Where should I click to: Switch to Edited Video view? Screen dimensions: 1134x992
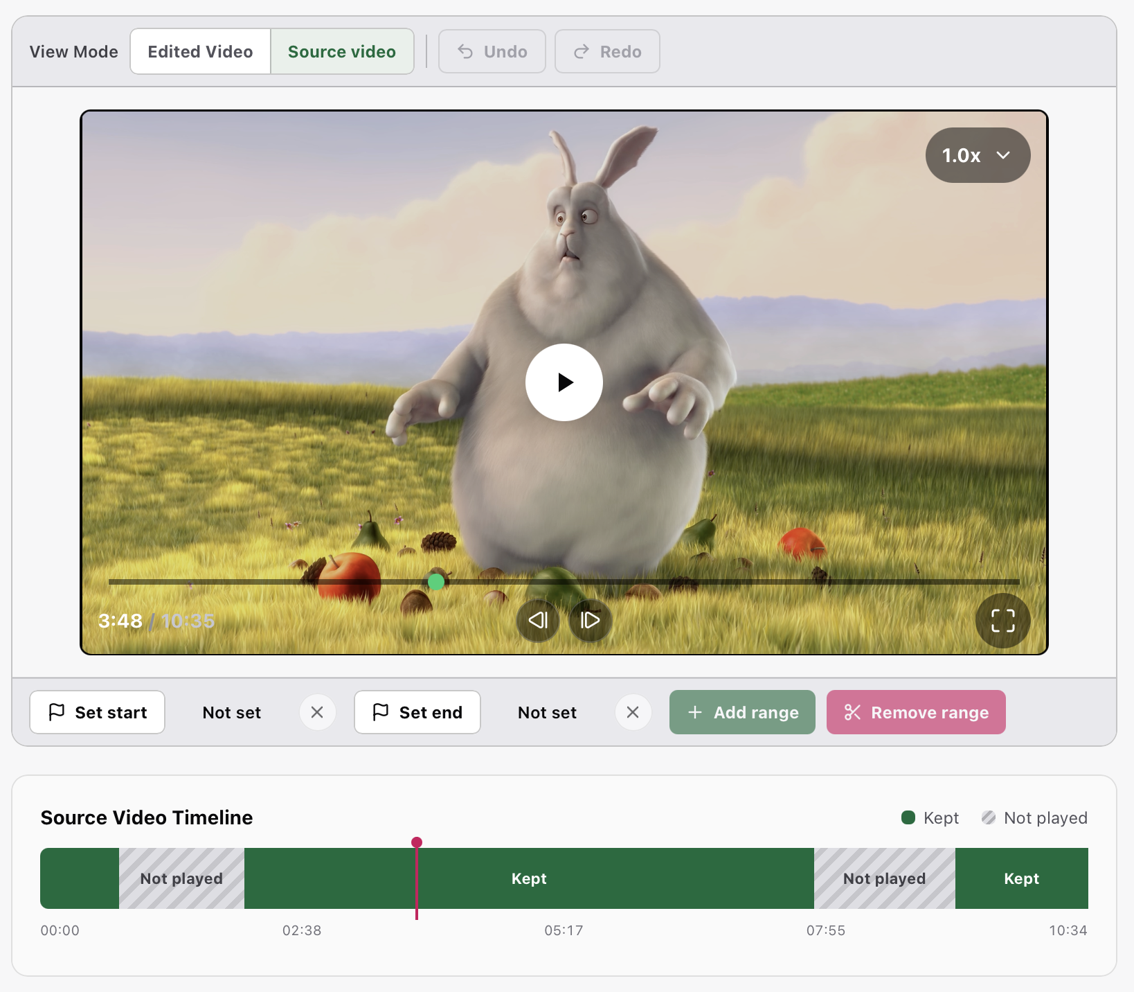pyautogui.click(x=200, y=51)
